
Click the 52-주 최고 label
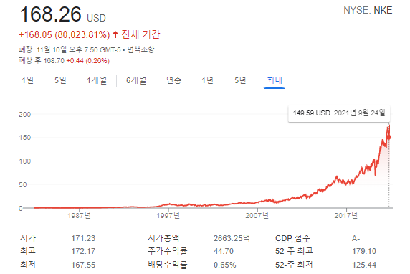pos(294,251)
